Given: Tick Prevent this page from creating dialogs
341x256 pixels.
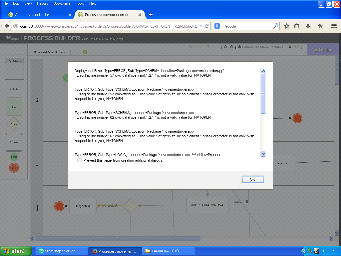Looking at the screenshot, I should tap(80, 160).
